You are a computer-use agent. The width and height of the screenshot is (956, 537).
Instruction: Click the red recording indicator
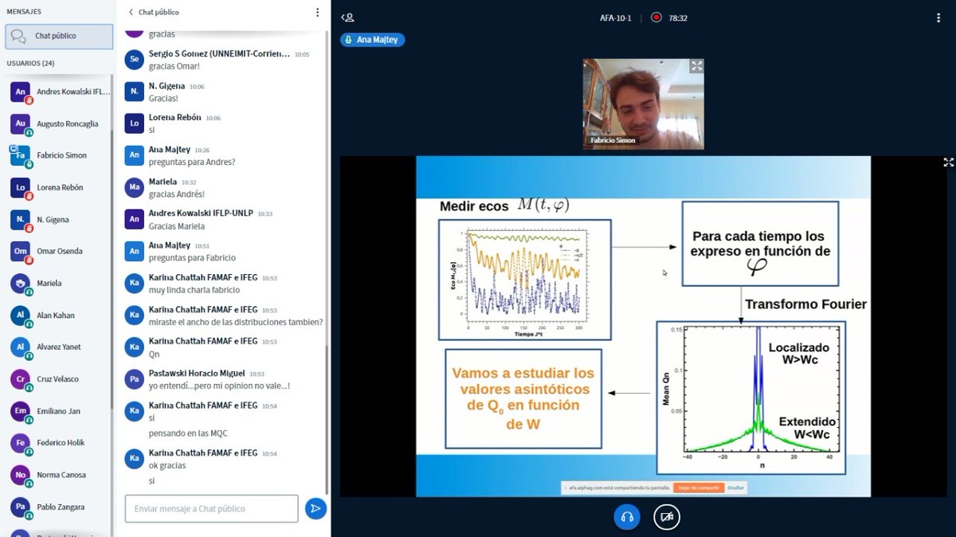tap(656, 17)
